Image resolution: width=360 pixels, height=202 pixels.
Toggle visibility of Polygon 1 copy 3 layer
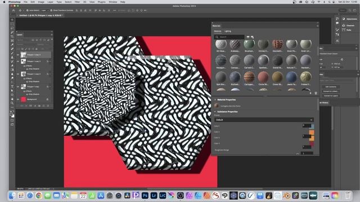click(18, 61)
